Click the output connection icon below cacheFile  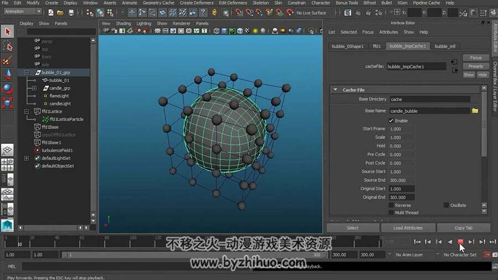pyautogui.click(x=455, y=70)
